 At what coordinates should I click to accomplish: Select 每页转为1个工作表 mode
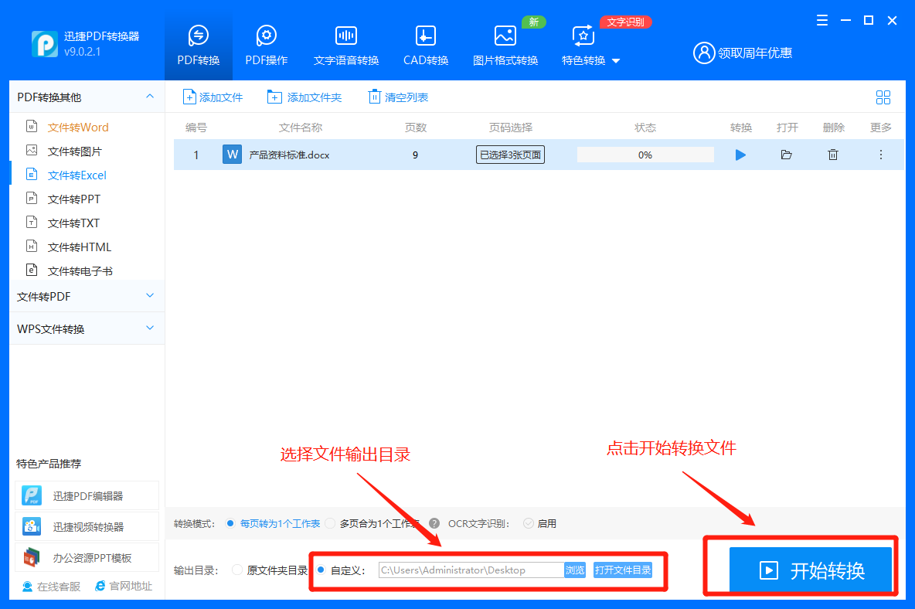pyautogui.click(x=230, y=523)
